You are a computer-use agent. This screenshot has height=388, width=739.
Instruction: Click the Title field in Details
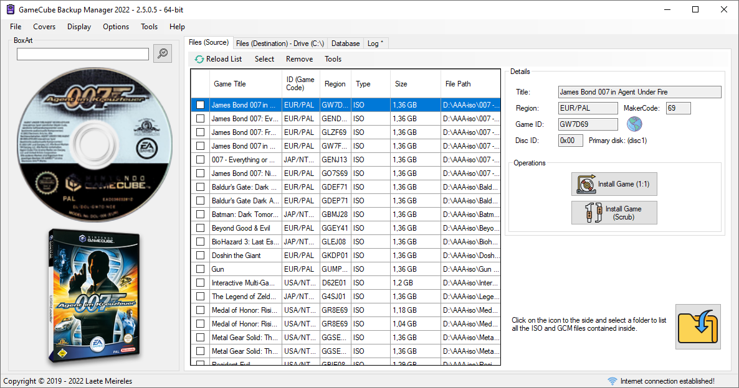639,91
